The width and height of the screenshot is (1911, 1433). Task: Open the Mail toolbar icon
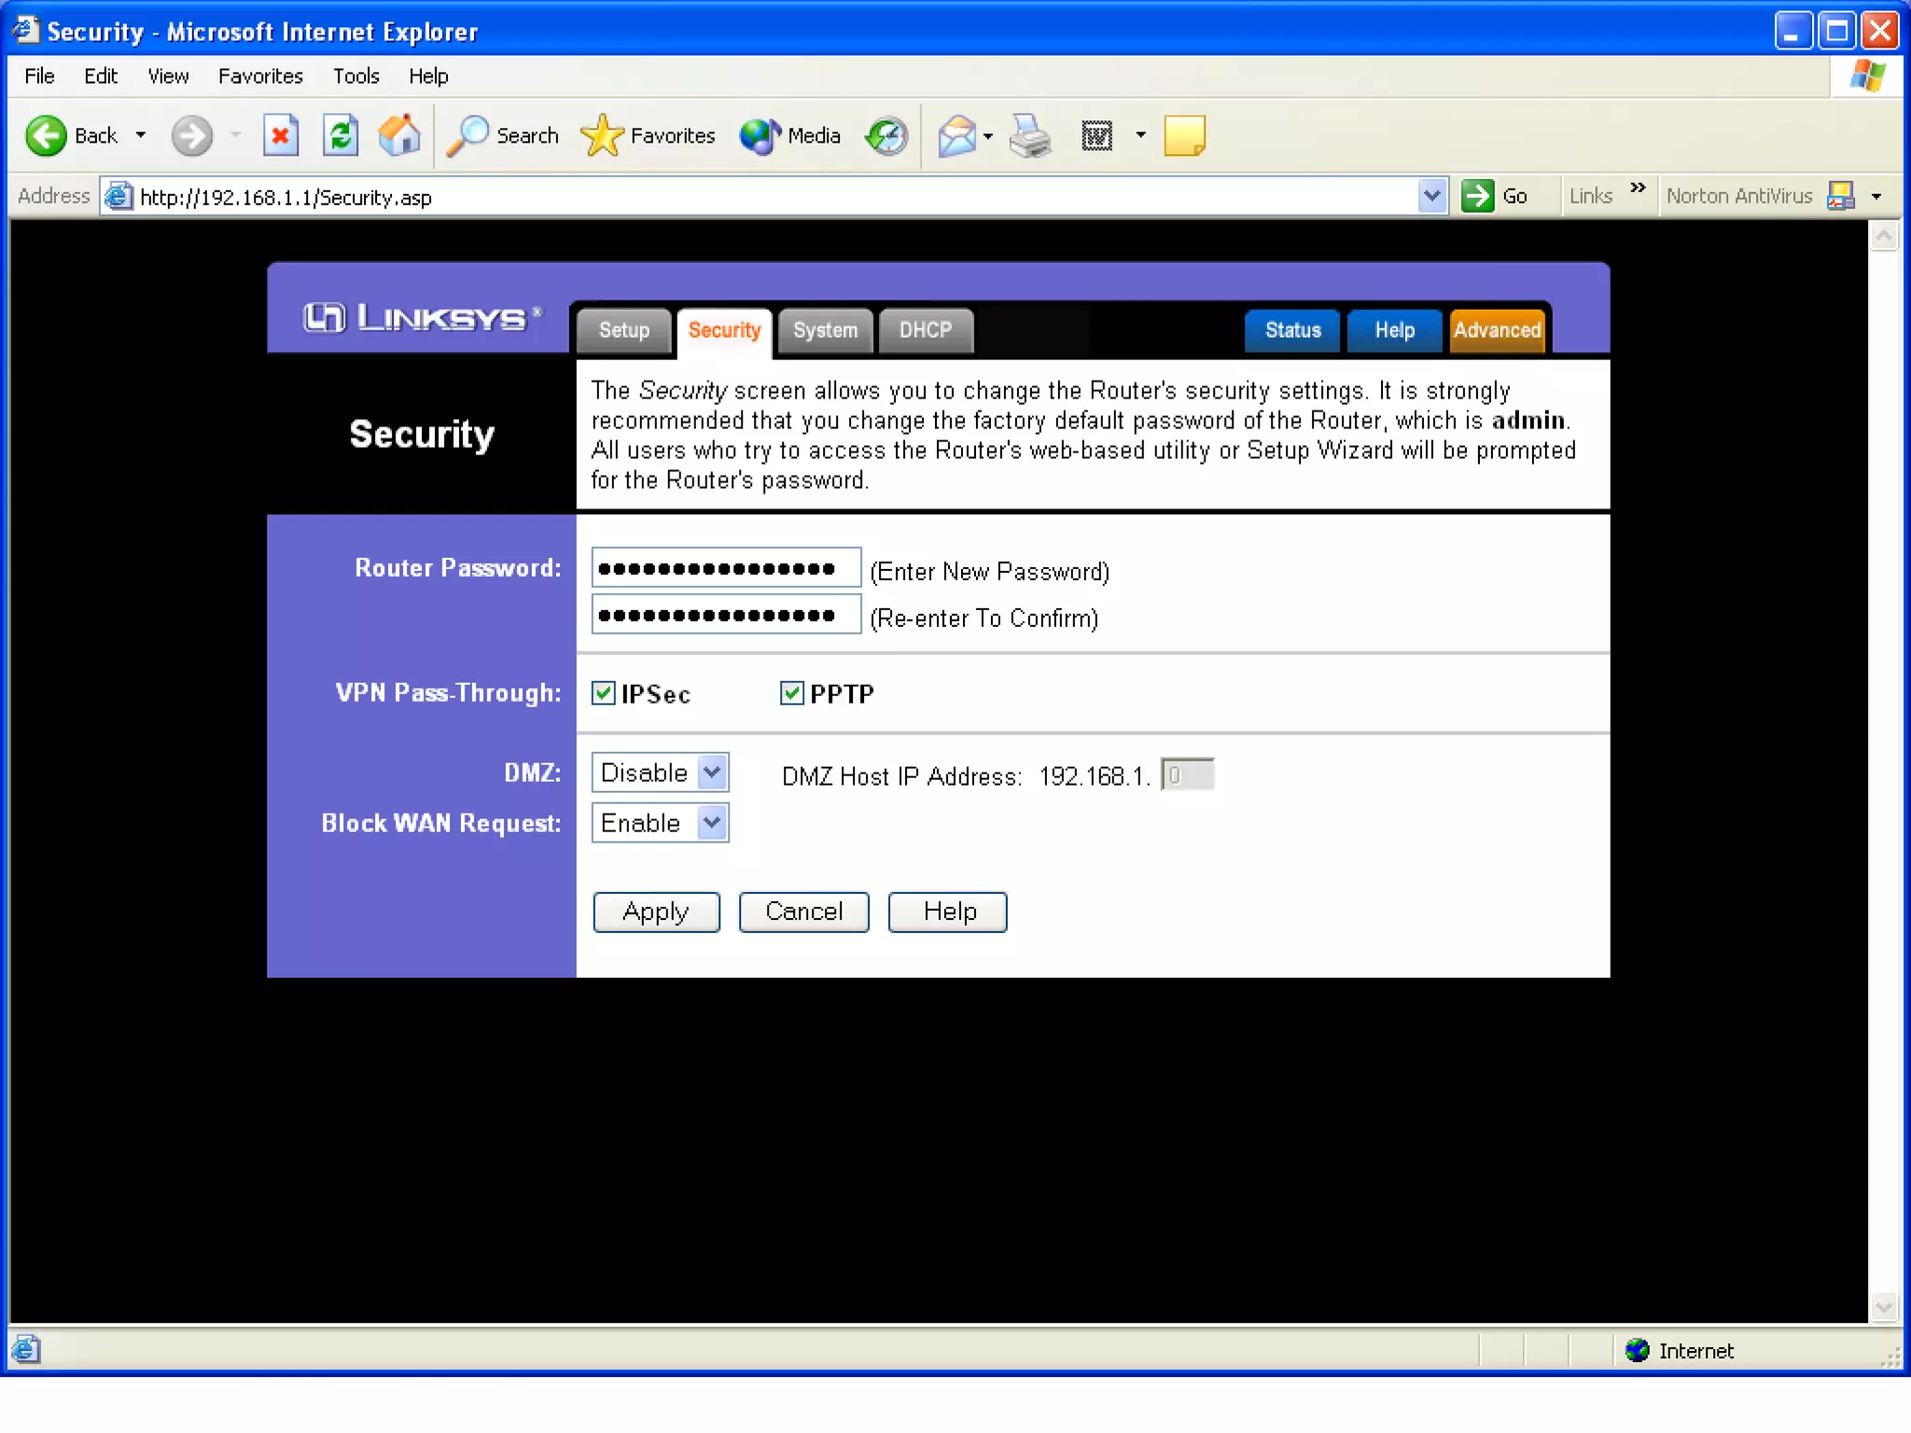click(957, 136)
